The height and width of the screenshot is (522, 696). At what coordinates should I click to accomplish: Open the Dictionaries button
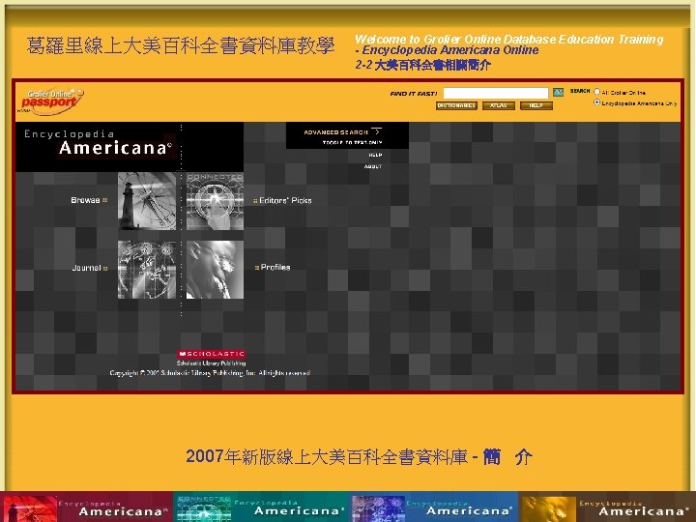pyautogui.click(x=456, y=105)
